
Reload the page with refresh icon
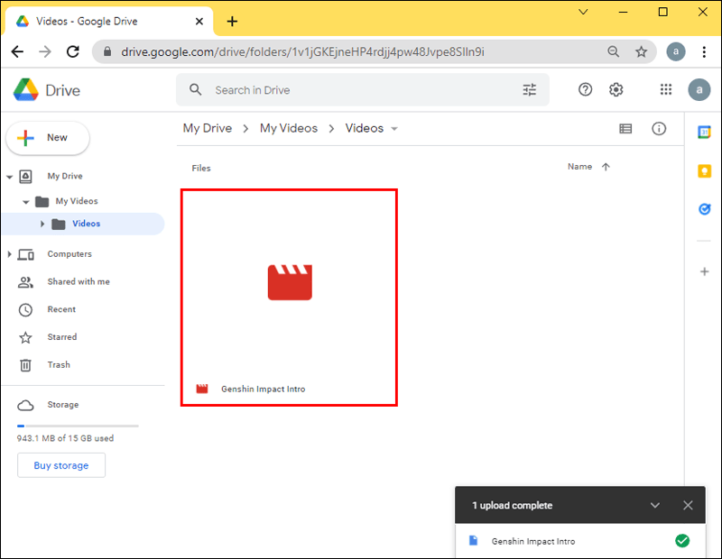click(x=73, y=51)
